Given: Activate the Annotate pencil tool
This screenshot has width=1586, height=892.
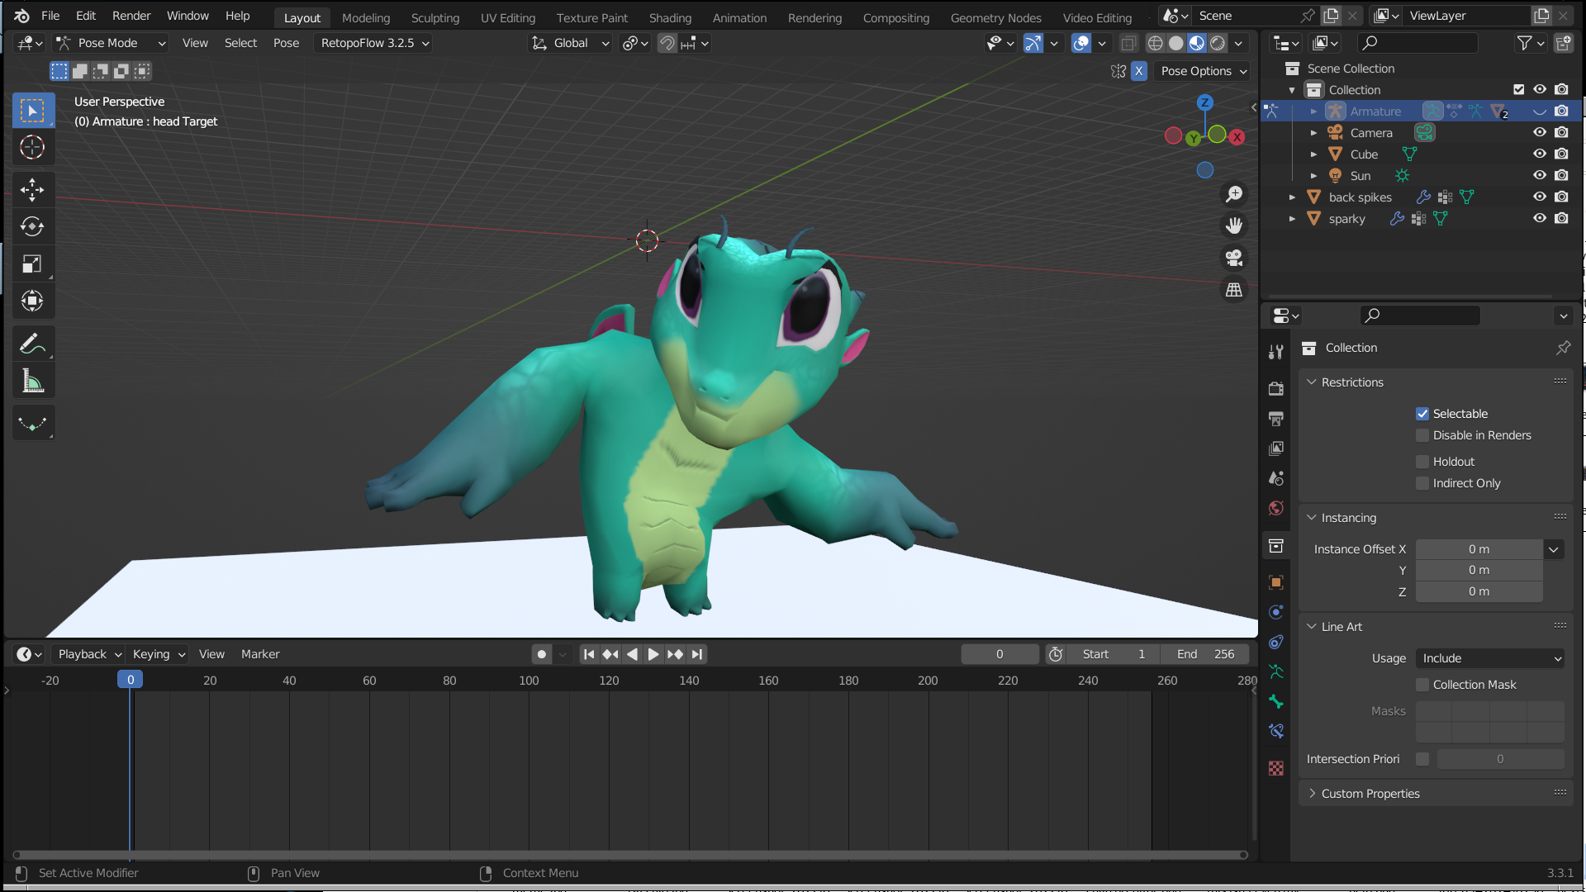Looking at the screenshot, I should 32,344.
